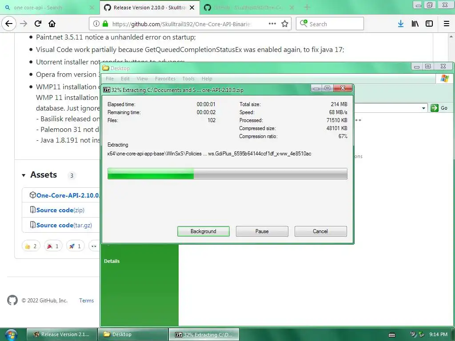Reload the GitHub release page
Image resolution: width=455 pixels, height=341 pixels.
click(38, 24)
